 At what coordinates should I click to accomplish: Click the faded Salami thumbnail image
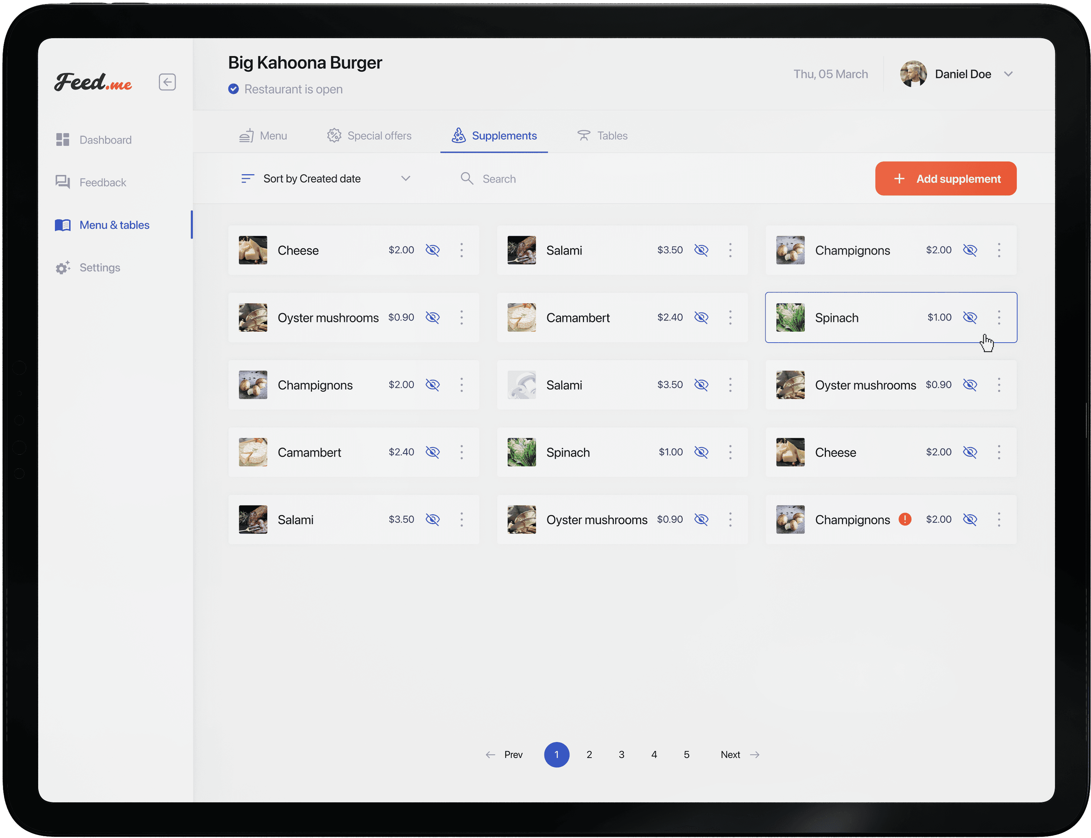coord(521,384)
